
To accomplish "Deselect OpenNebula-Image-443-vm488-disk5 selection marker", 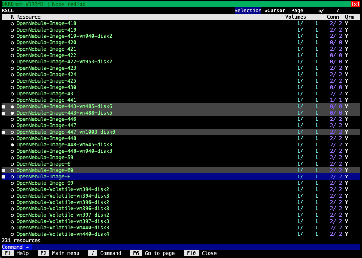I will coord(3,113).
